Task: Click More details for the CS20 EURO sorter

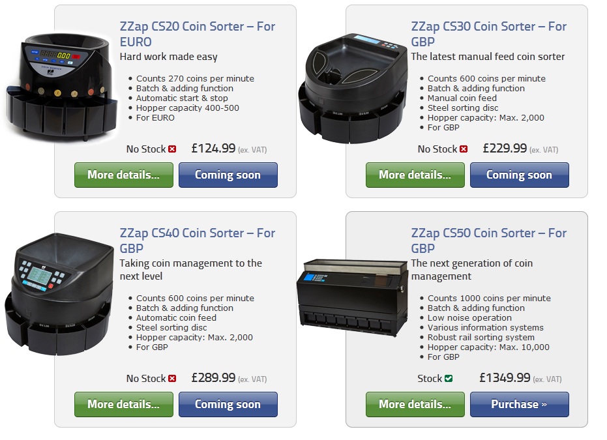Action: pyautogui.click(x=124, y=175)
